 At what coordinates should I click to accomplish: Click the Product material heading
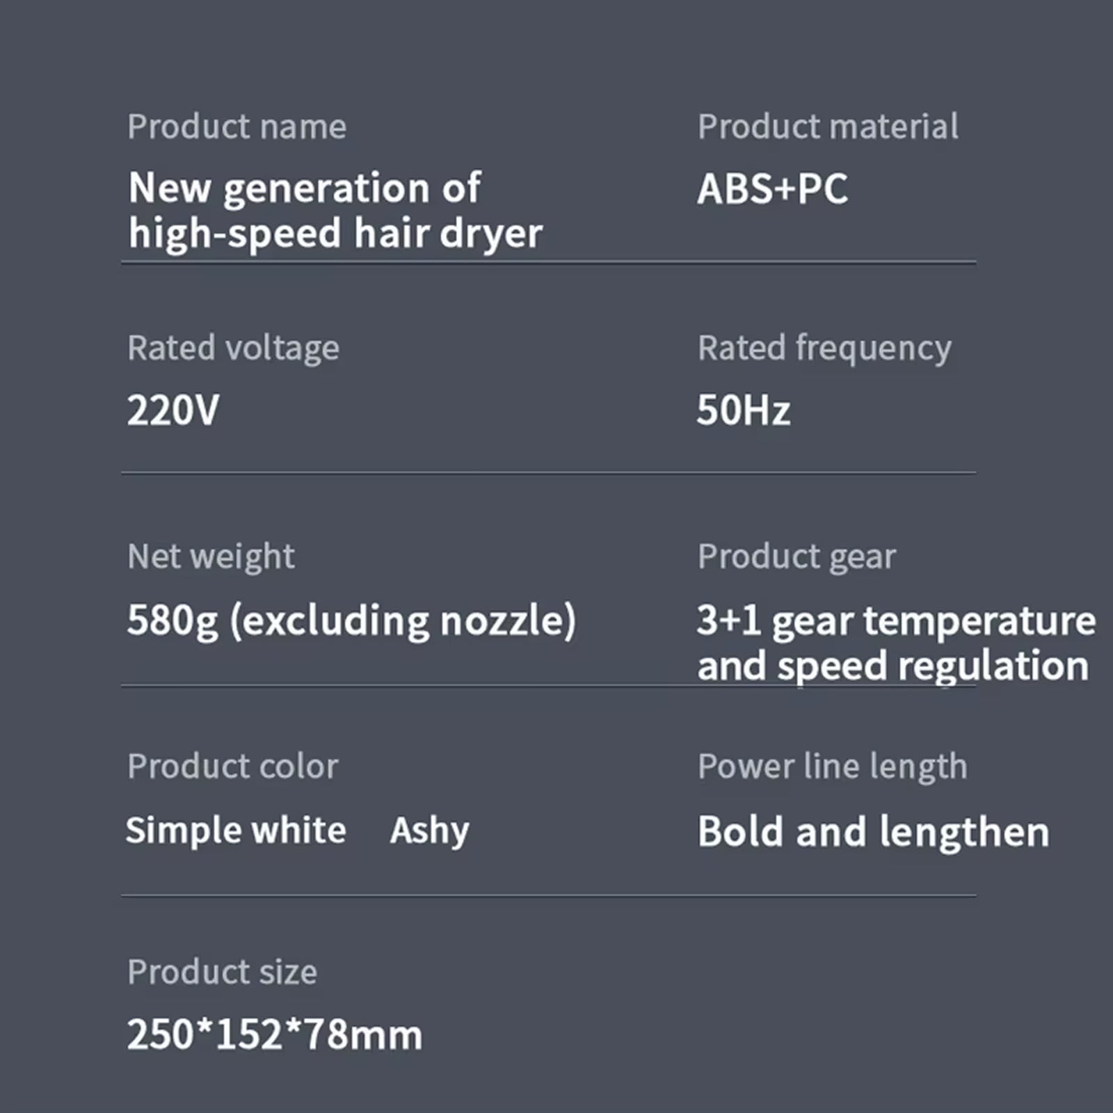click(x=828, y=127)
